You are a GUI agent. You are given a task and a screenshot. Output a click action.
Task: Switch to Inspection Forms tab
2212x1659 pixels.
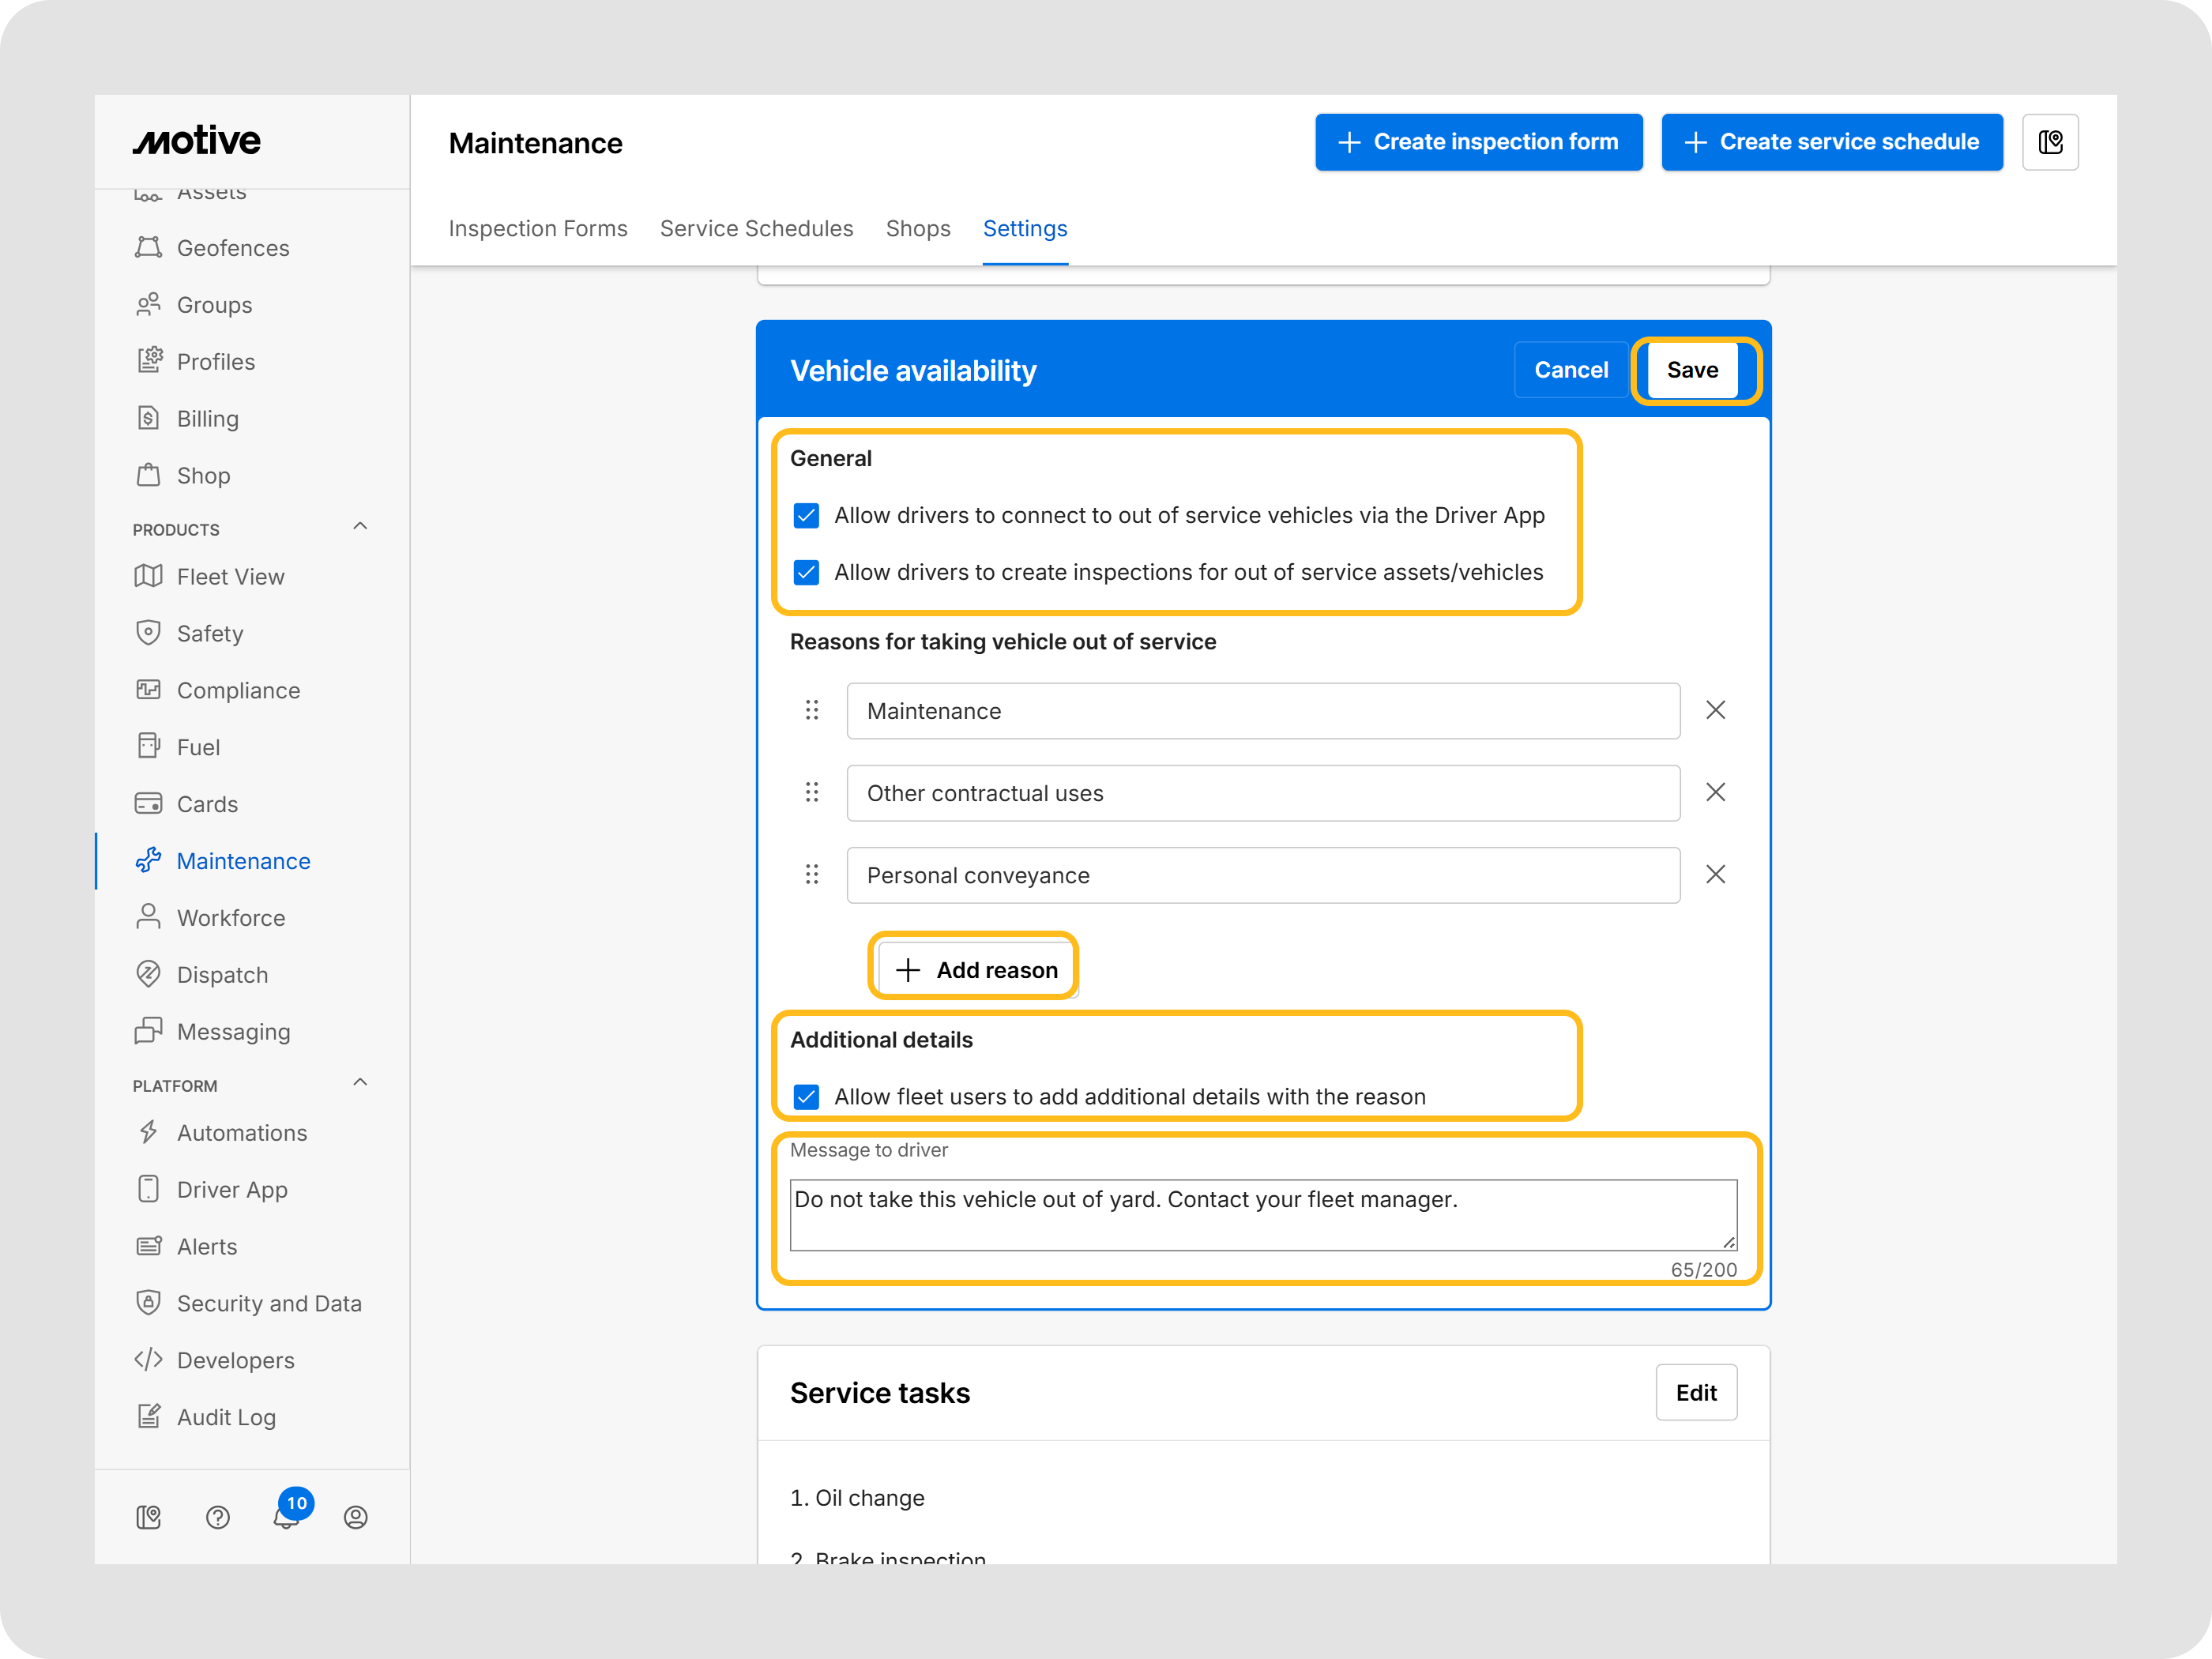[538, 228]
